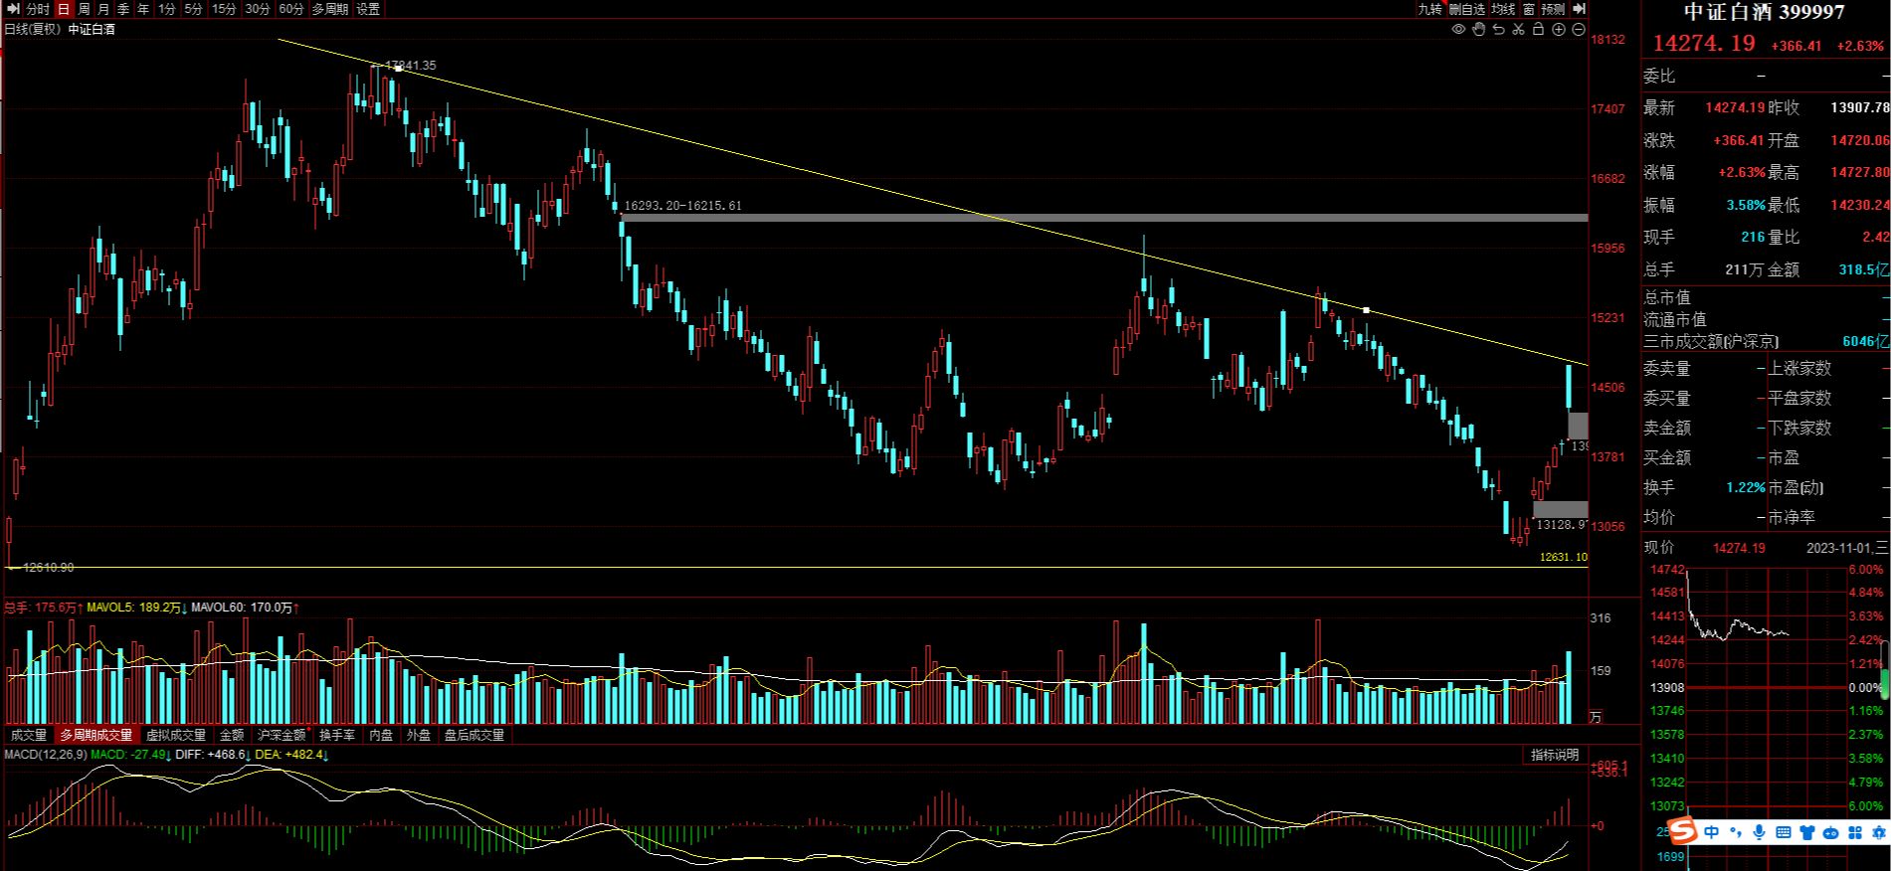Click the collapse arrow icon before 分时
Screen dimensions: 1891x871
[13, 9]
